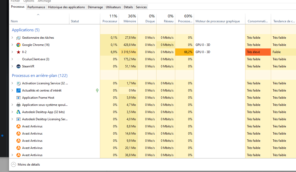Go to the Démarrage tab
Image resolution: width=296 pixels, height=172 pixels.
click(95, 7)
